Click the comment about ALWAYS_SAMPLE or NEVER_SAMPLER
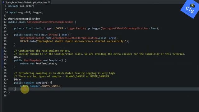Screen dimensions: 199x112 [62, 76]
